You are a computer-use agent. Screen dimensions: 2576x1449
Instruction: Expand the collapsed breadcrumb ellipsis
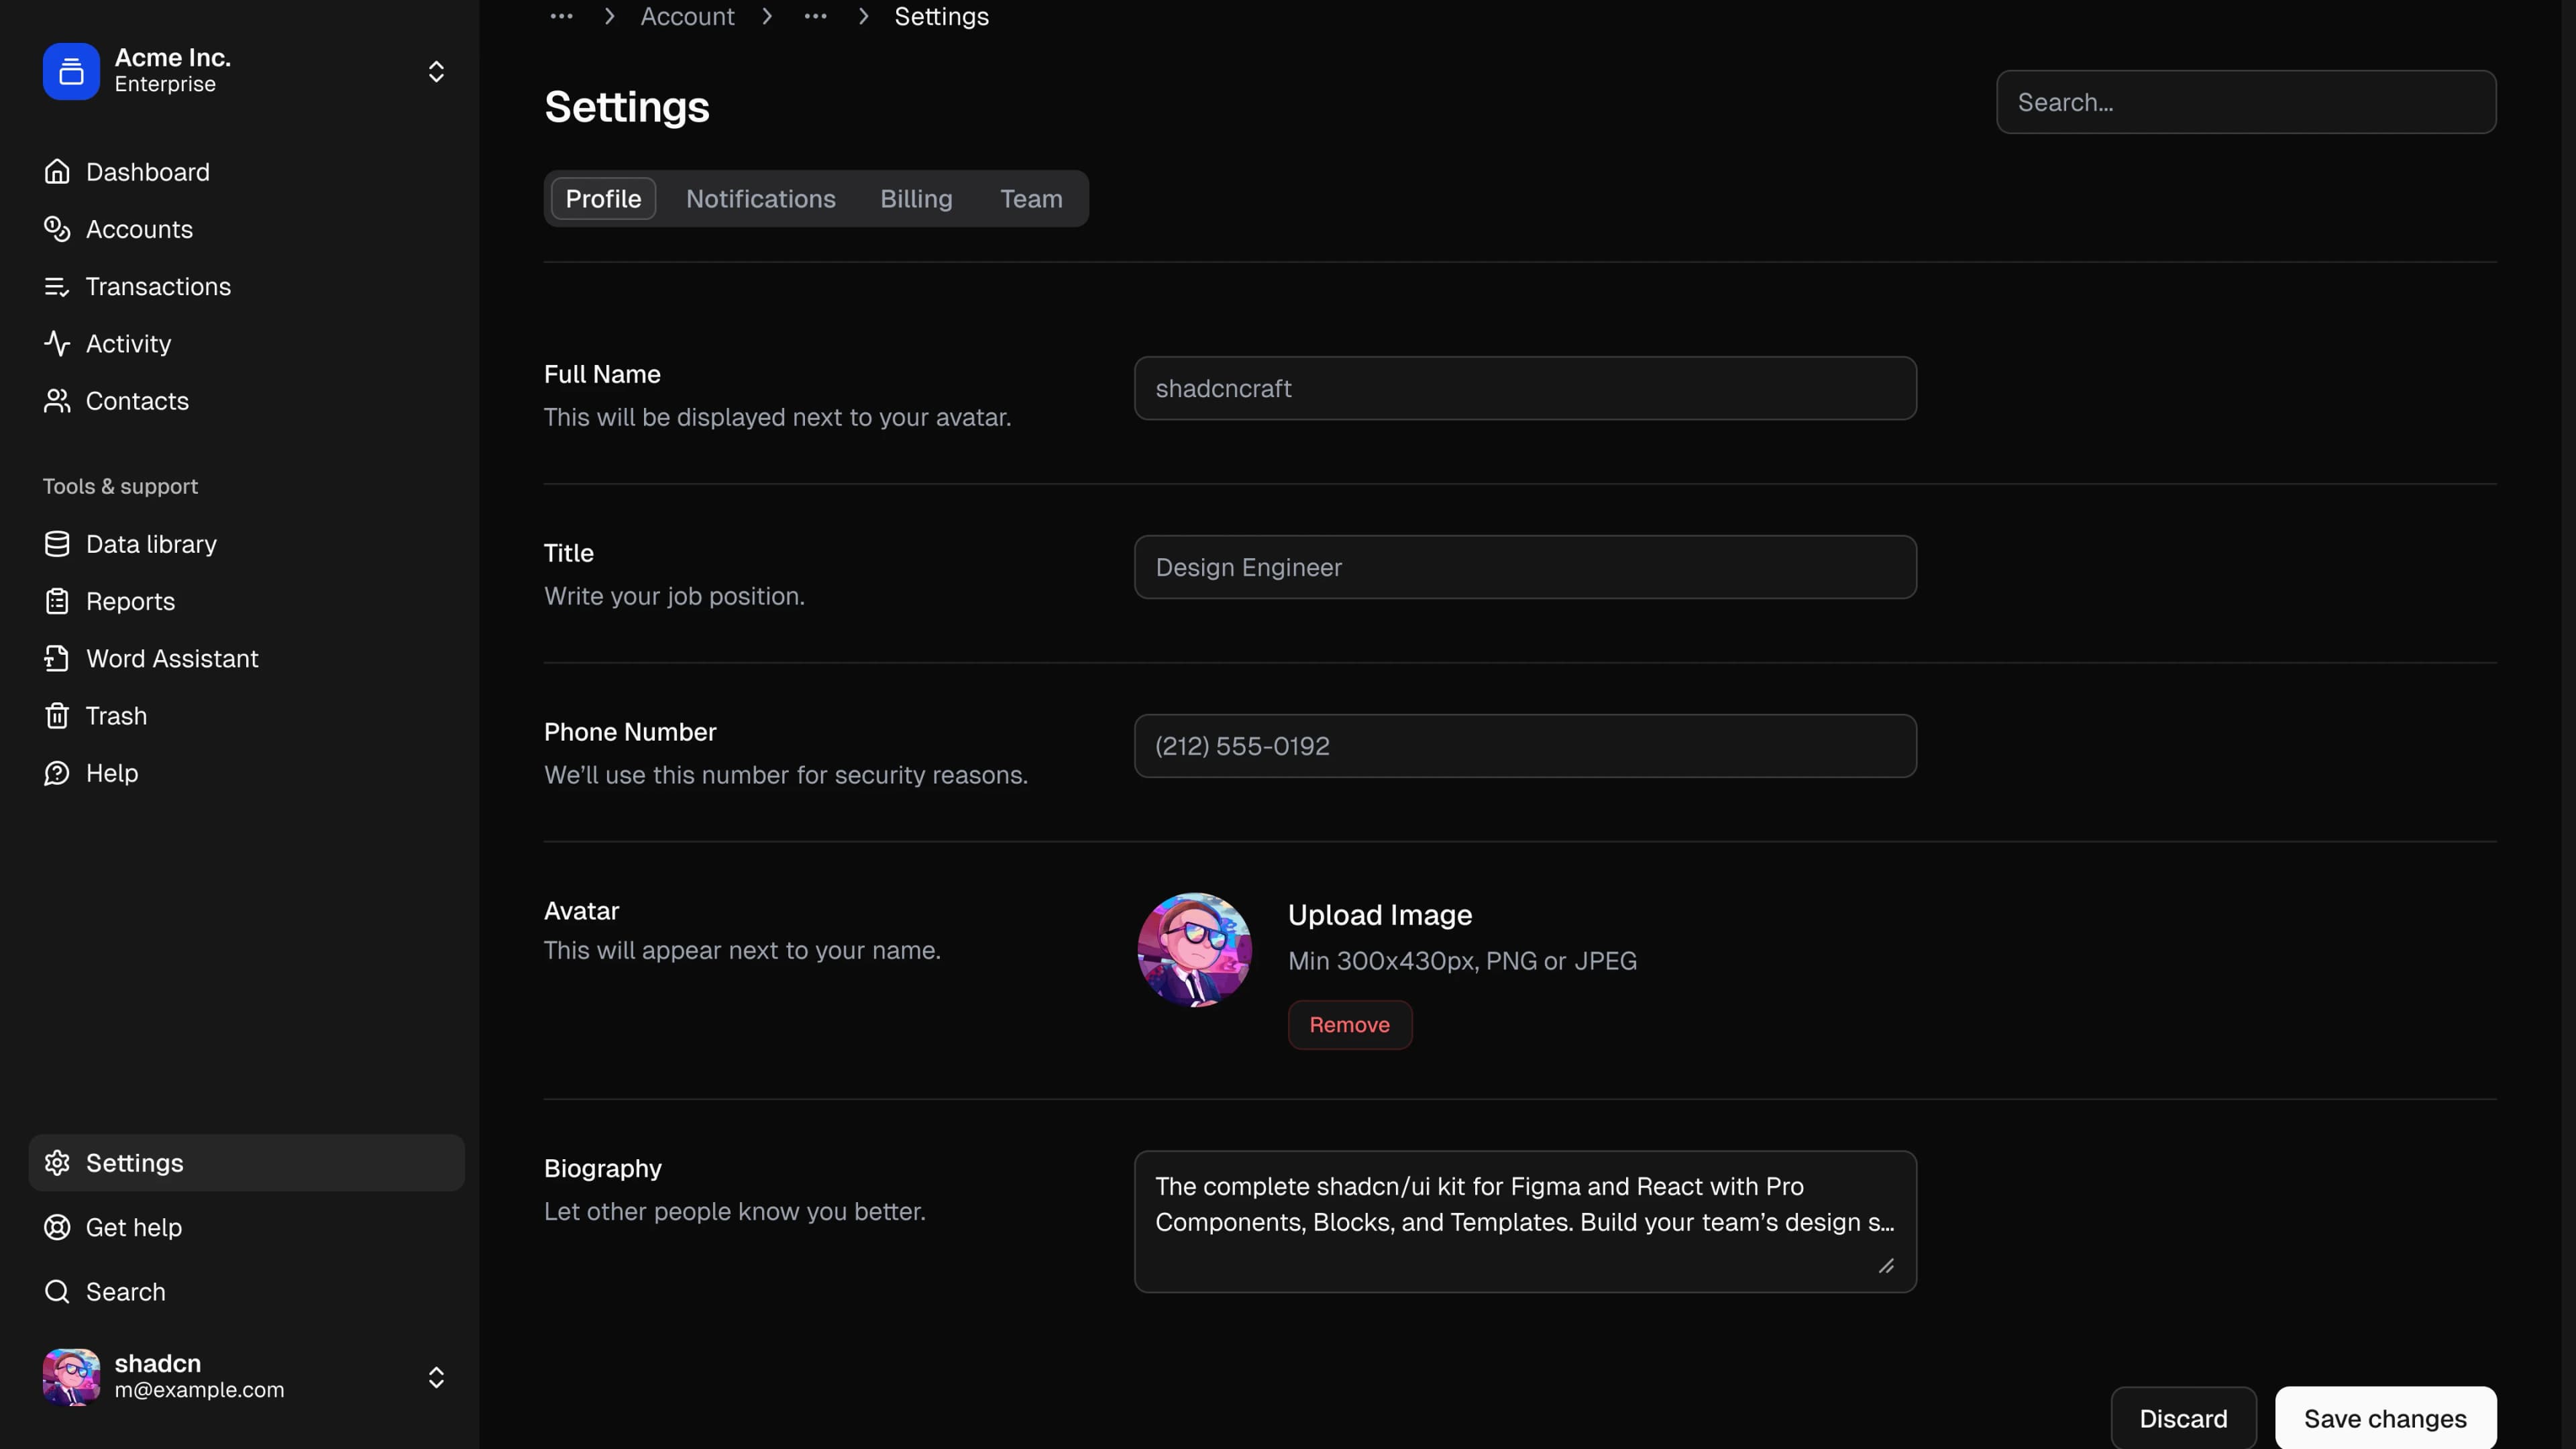tap(815, 16)
